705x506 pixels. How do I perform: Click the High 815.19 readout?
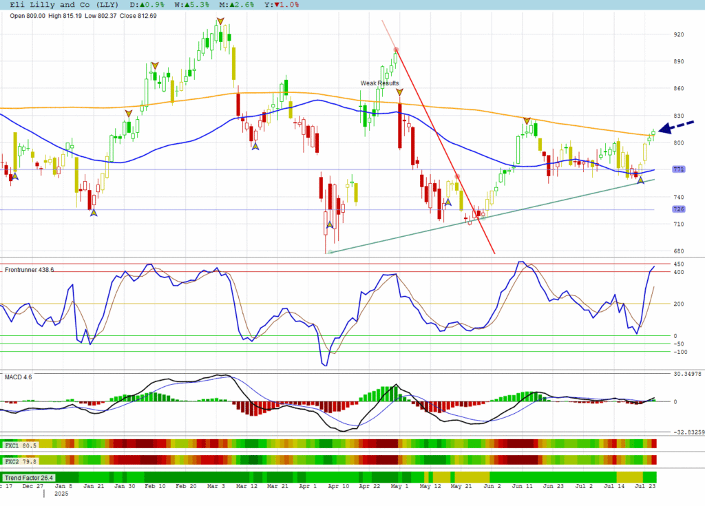(65, 16)
